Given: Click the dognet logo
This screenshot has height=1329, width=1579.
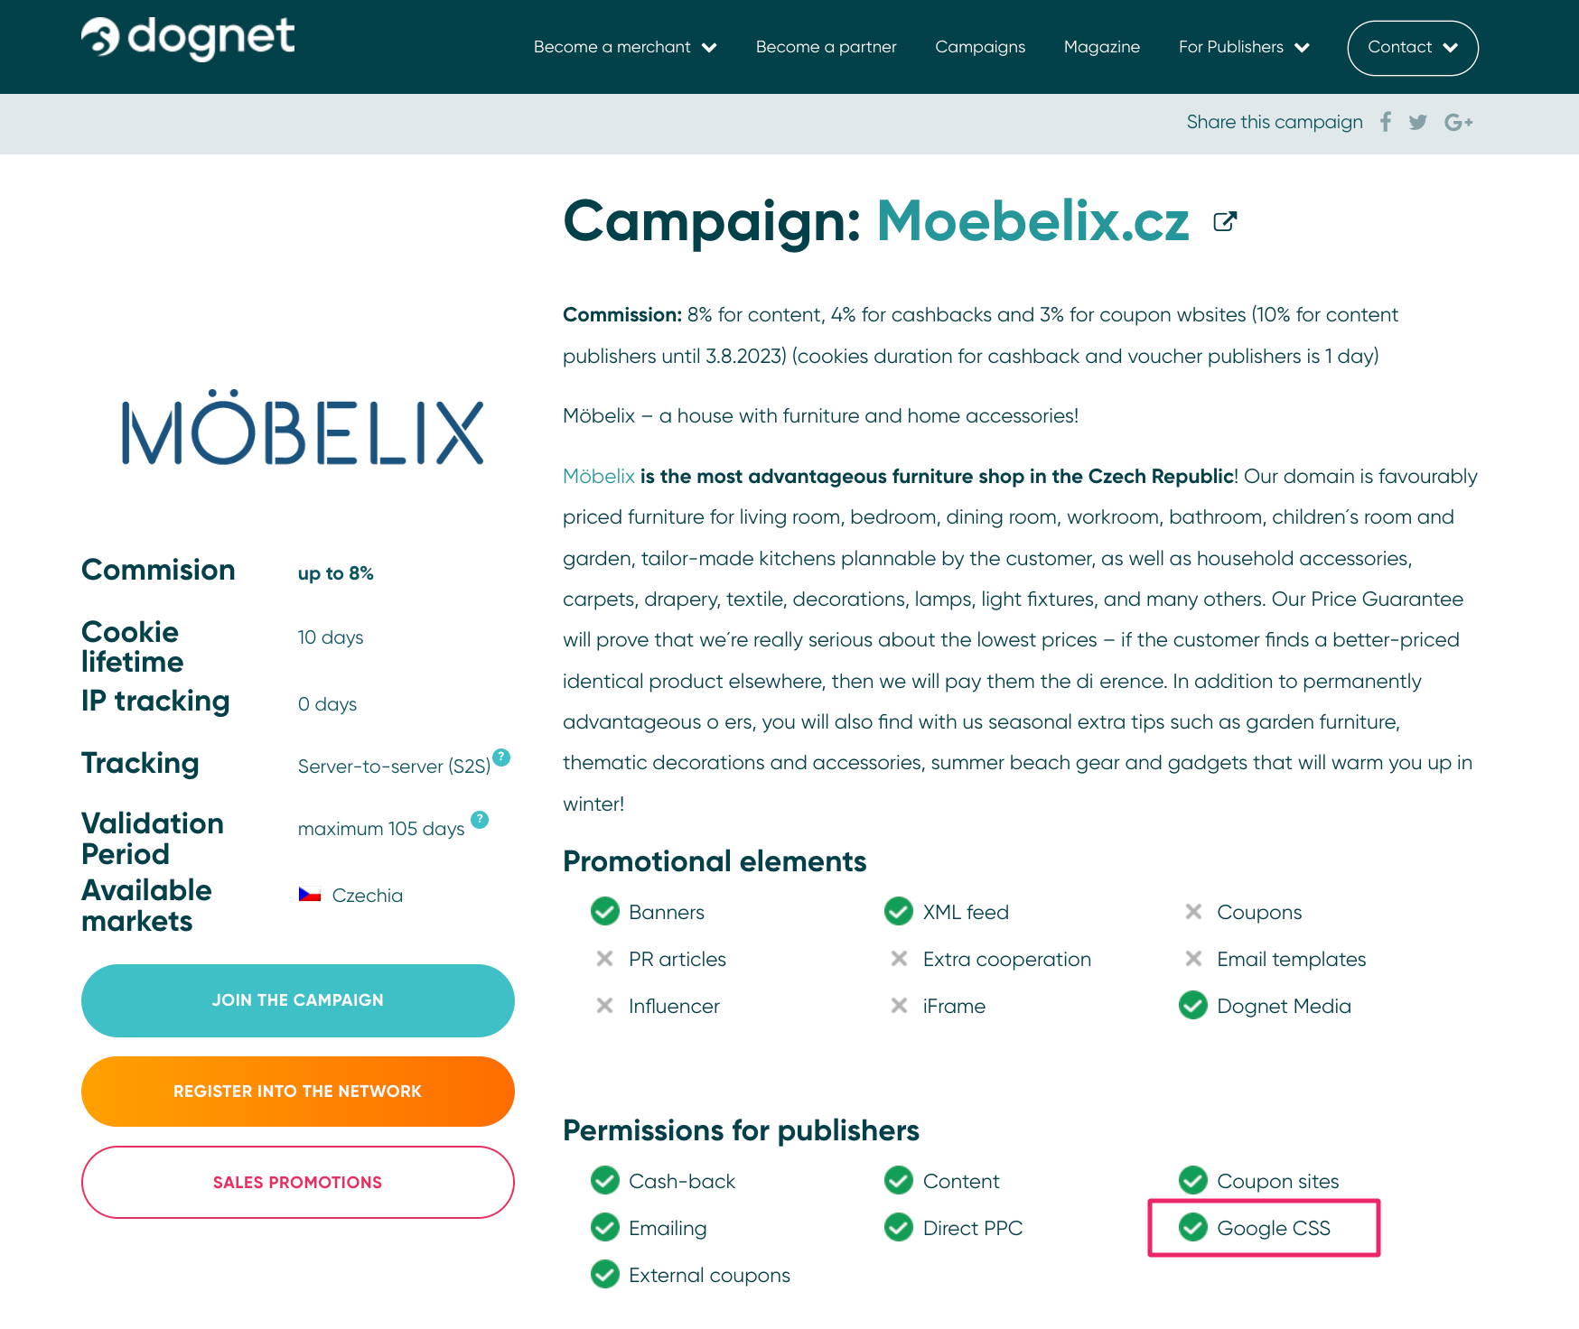Looking at the screenshot, I should [188, 38].
